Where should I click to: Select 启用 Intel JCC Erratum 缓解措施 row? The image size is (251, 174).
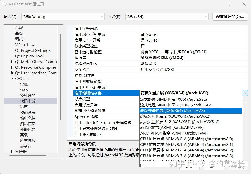(x=106, y=123)
